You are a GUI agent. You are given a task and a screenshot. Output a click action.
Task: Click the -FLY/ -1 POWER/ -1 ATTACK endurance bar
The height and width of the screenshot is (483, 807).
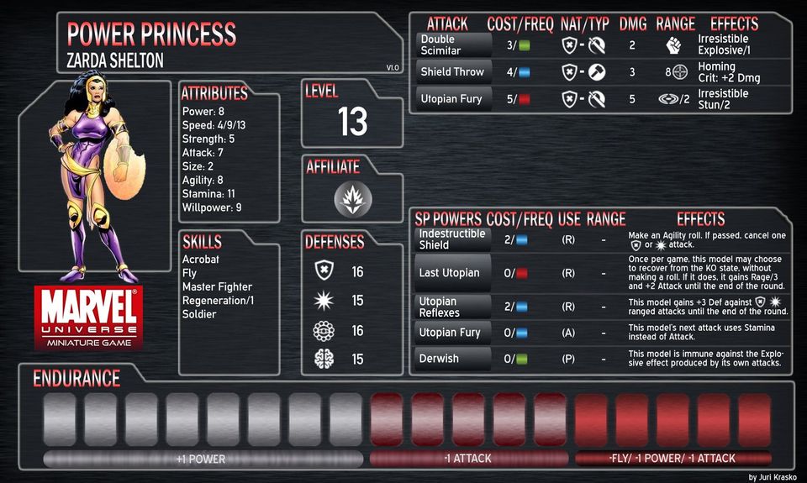click(x=672, y=459)
